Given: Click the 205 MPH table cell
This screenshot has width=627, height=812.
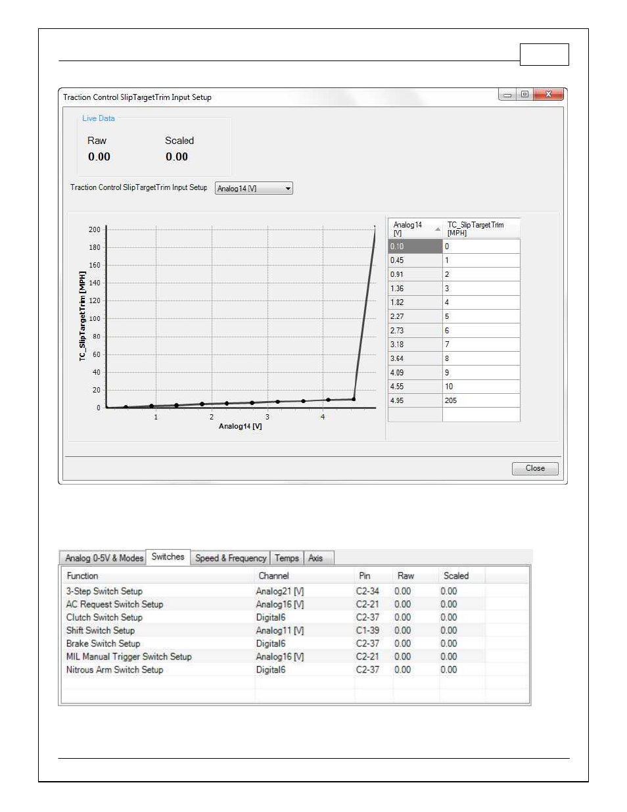Looking at the screenshot, I should click(481, 400).
